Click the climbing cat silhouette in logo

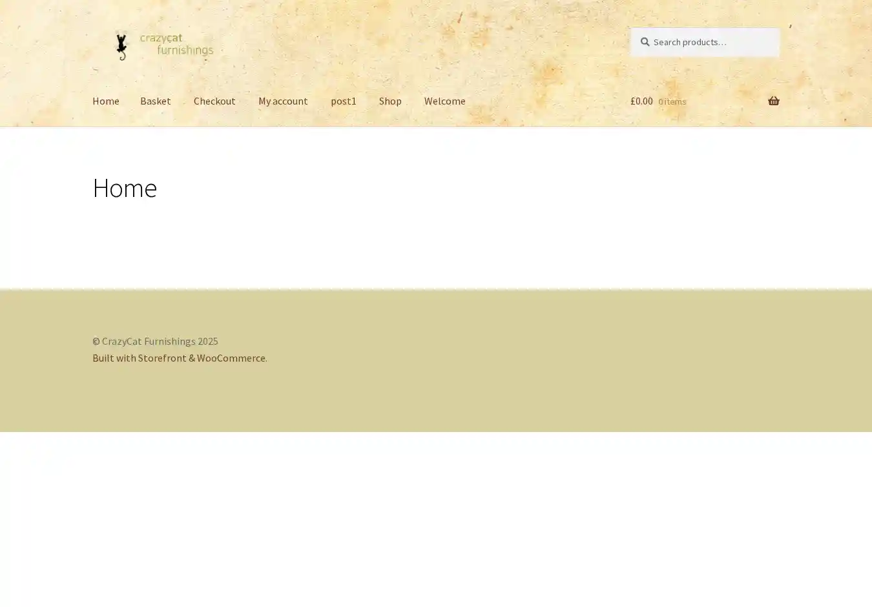[x=121, y=46]
